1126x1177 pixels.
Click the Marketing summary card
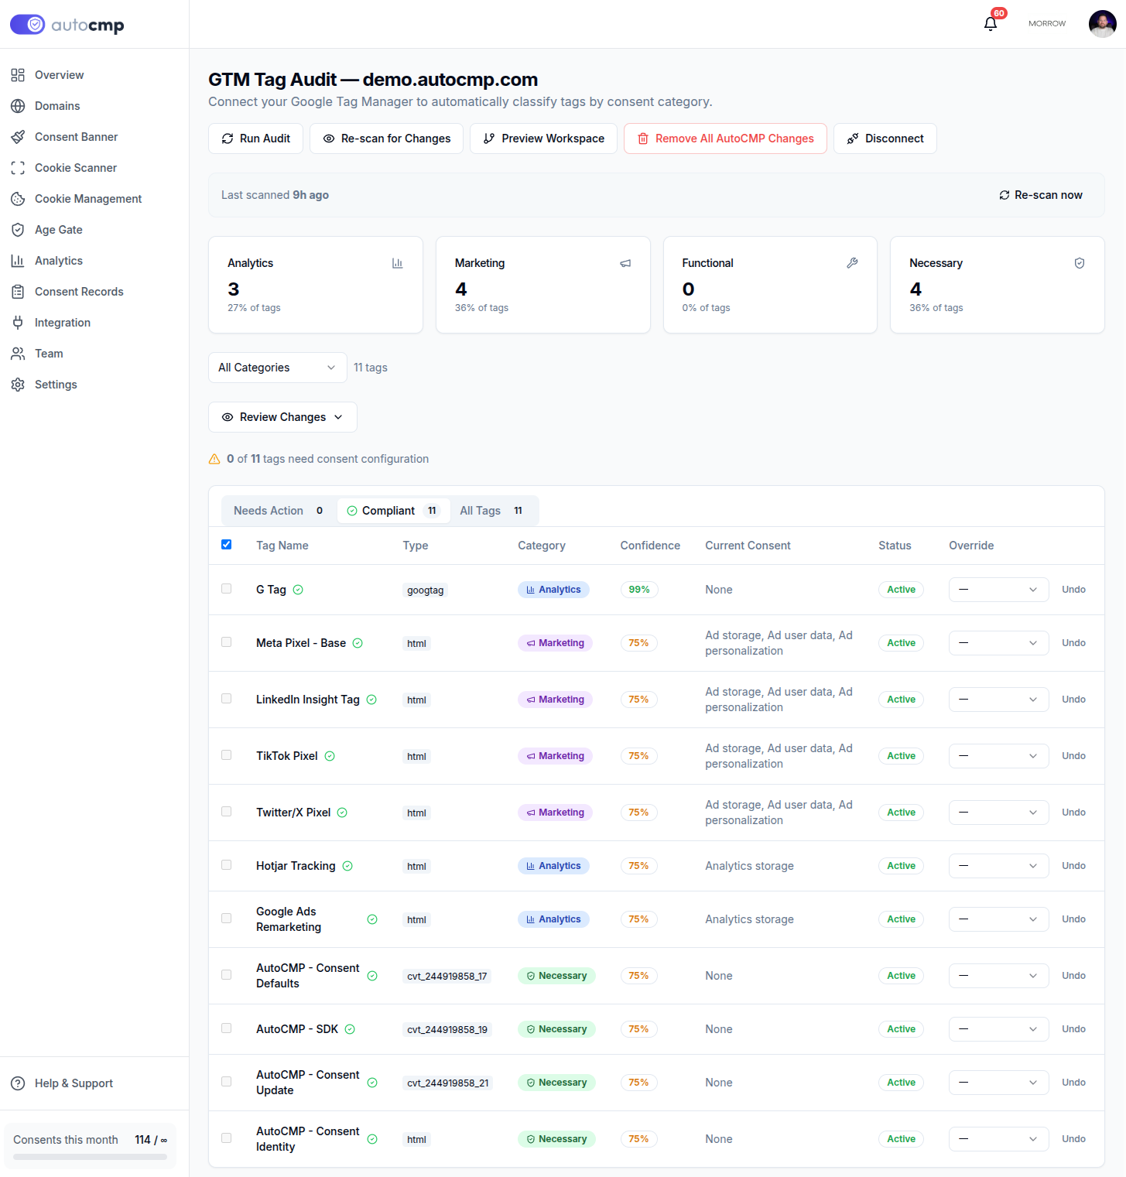543,285
